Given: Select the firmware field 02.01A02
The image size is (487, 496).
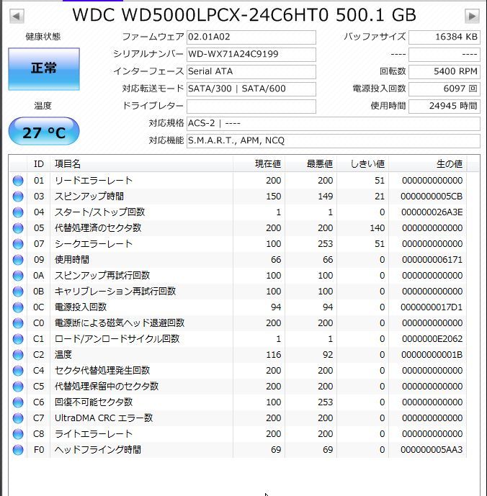Looking at the screenshot, I should click(251, 37).
